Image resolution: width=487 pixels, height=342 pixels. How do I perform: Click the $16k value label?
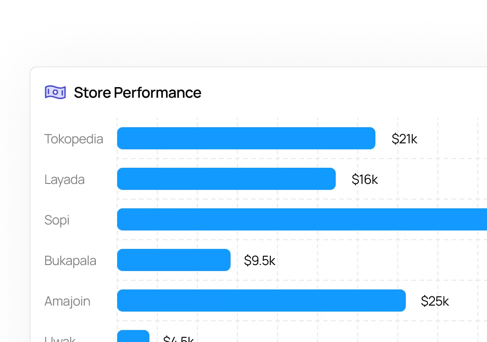[x=365, y=179]
